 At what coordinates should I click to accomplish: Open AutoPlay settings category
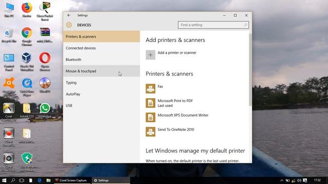coord(101,94)
